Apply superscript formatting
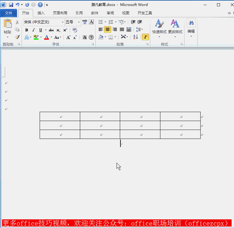 coord(65,30)
